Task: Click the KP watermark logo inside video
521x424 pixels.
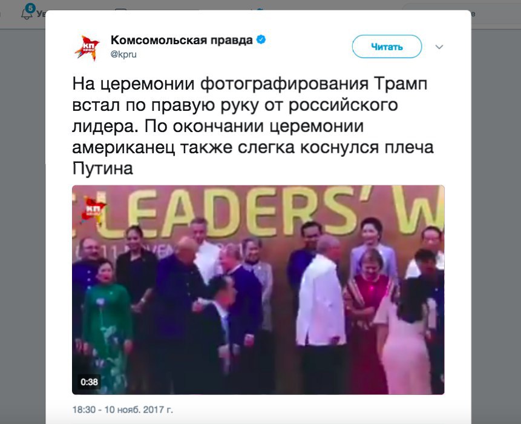Action: tap(93, 209)
